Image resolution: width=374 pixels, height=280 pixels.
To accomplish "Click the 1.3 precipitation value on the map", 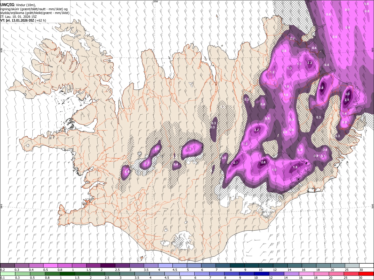I will click(x=289, y=68).
